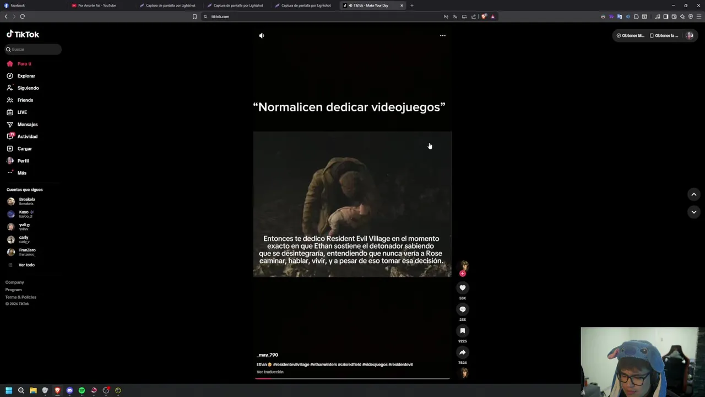Open the Windows Start menu

click(9, 390)
